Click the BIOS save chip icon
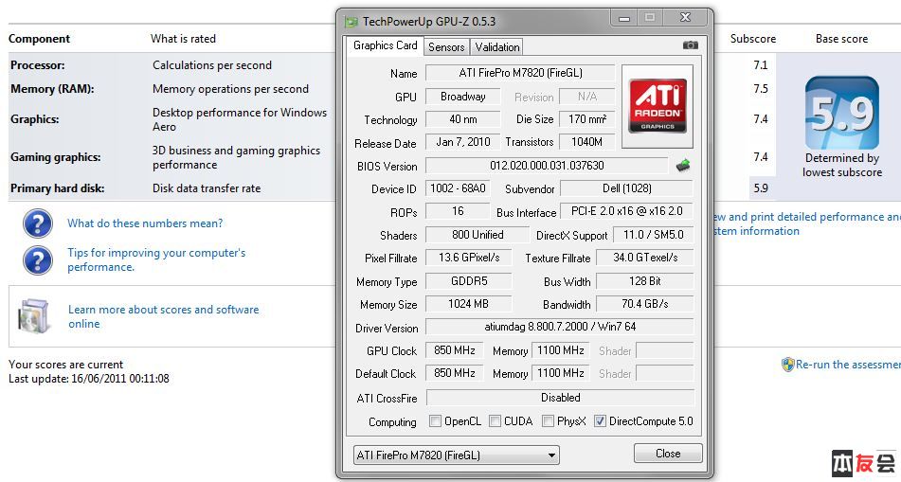Screen dimensions: 901x482 pyautogui.click(x=682, y=166)
